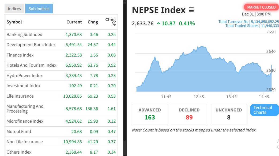Open the NEPSE Index chart menu icon
The image size is (279, 156).
coord(191,10)
